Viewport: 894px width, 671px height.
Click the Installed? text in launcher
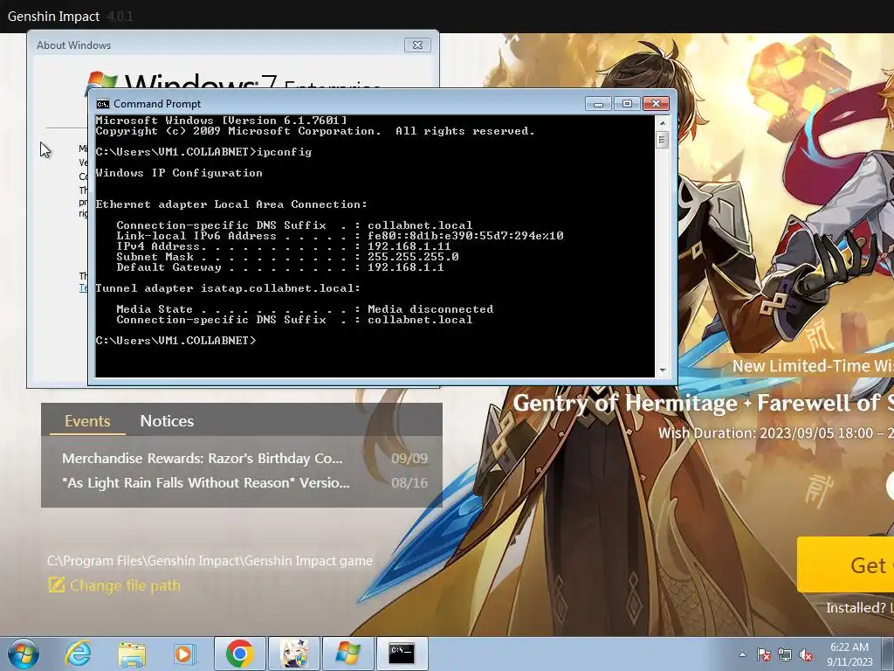click(856, 608)
